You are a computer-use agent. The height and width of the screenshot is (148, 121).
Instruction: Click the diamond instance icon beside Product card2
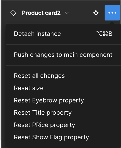click(13, 13)
